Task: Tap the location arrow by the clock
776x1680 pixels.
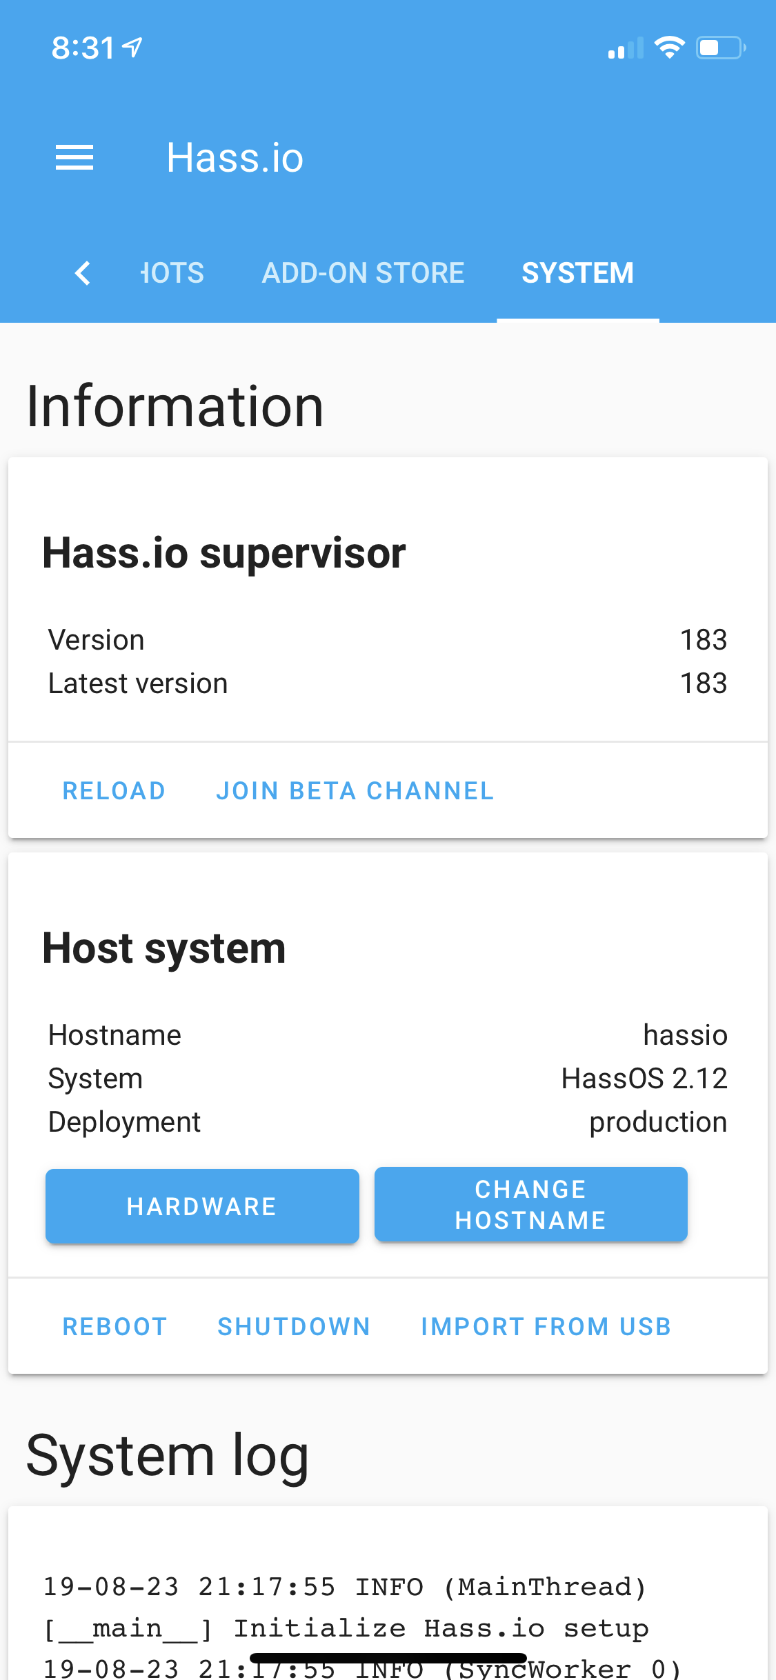Action: point(132,48)
